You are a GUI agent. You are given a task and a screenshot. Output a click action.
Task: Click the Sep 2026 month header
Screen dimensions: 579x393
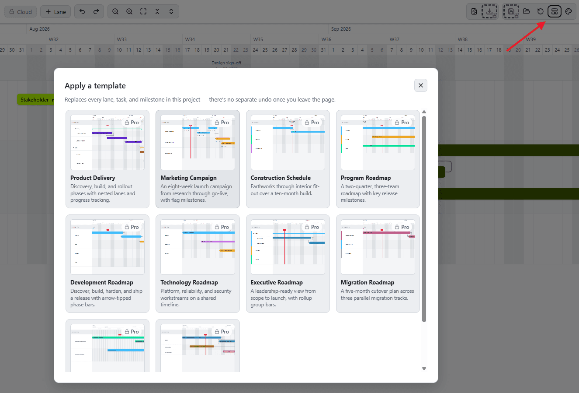click(341, 29)
